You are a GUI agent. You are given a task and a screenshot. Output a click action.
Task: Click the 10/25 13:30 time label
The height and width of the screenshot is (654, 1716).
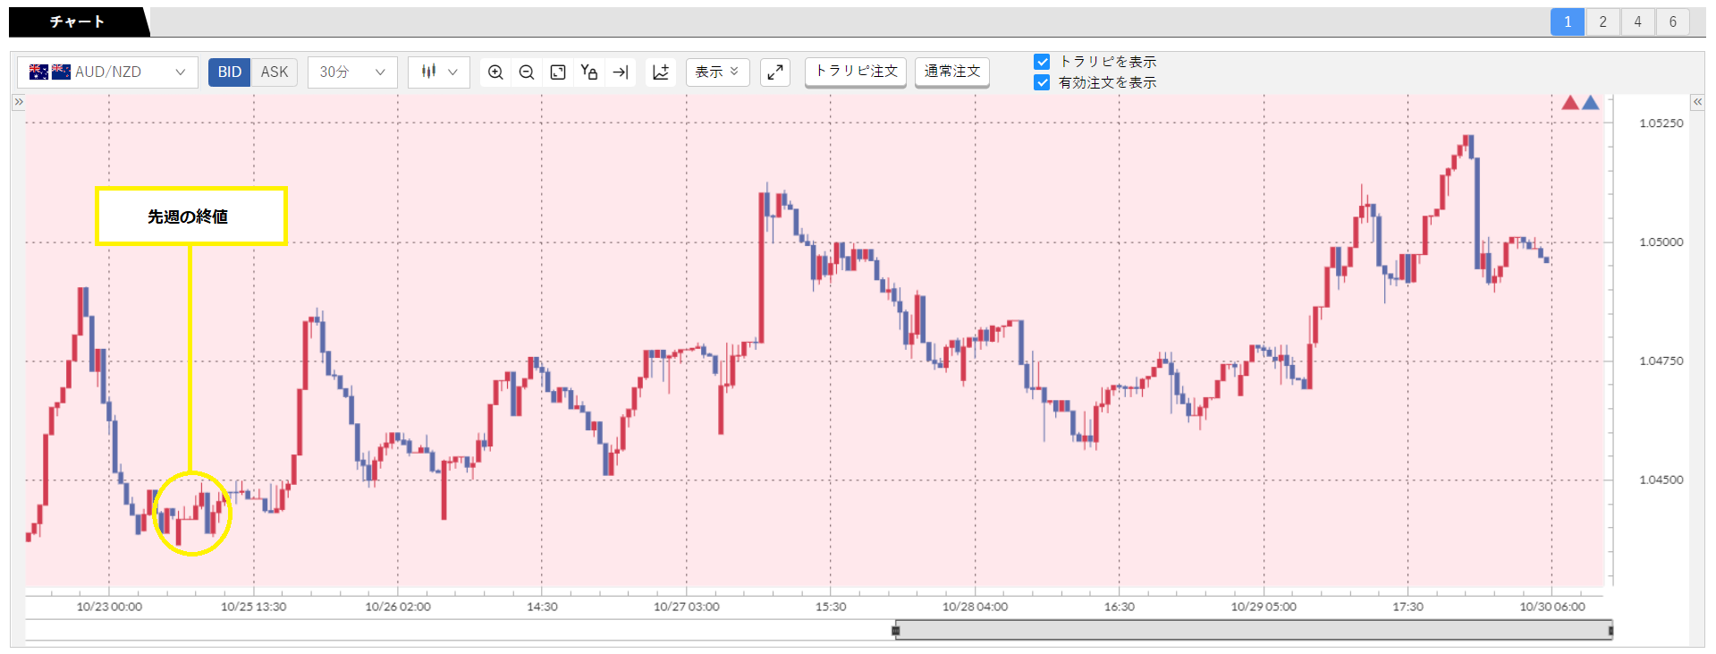[x=254, y=607]
